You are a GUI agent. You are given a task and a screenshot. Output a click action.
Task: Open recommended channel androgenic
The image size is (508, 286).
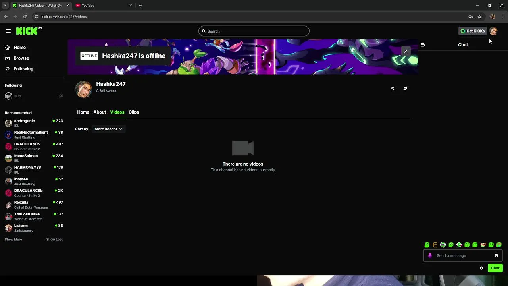pos(34,123)
